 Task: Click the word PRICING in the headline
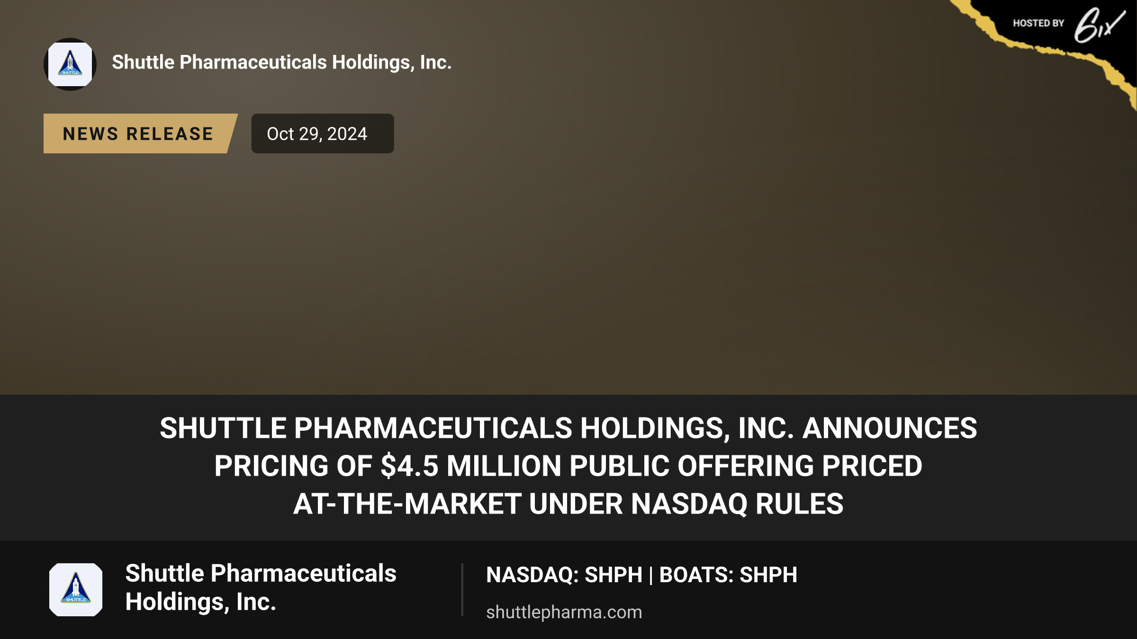[271, 466]
